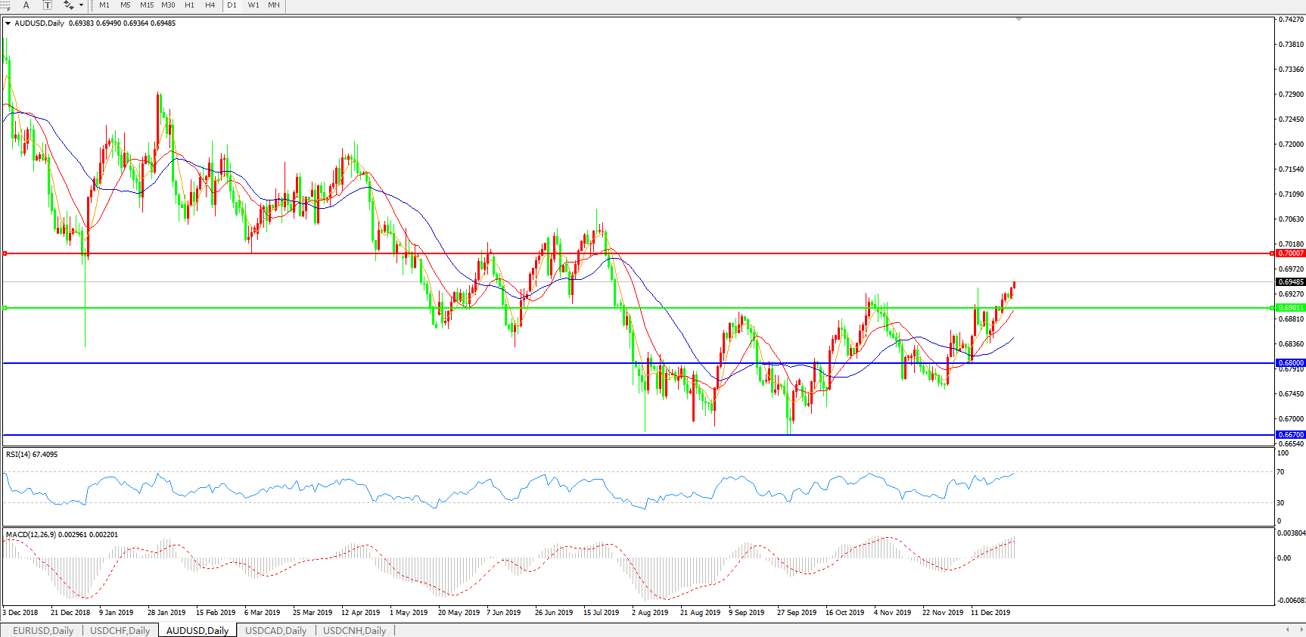1306x637 pixels.
Task: Switch to the USDCAD,Daily tab
Action: (275, 630)
